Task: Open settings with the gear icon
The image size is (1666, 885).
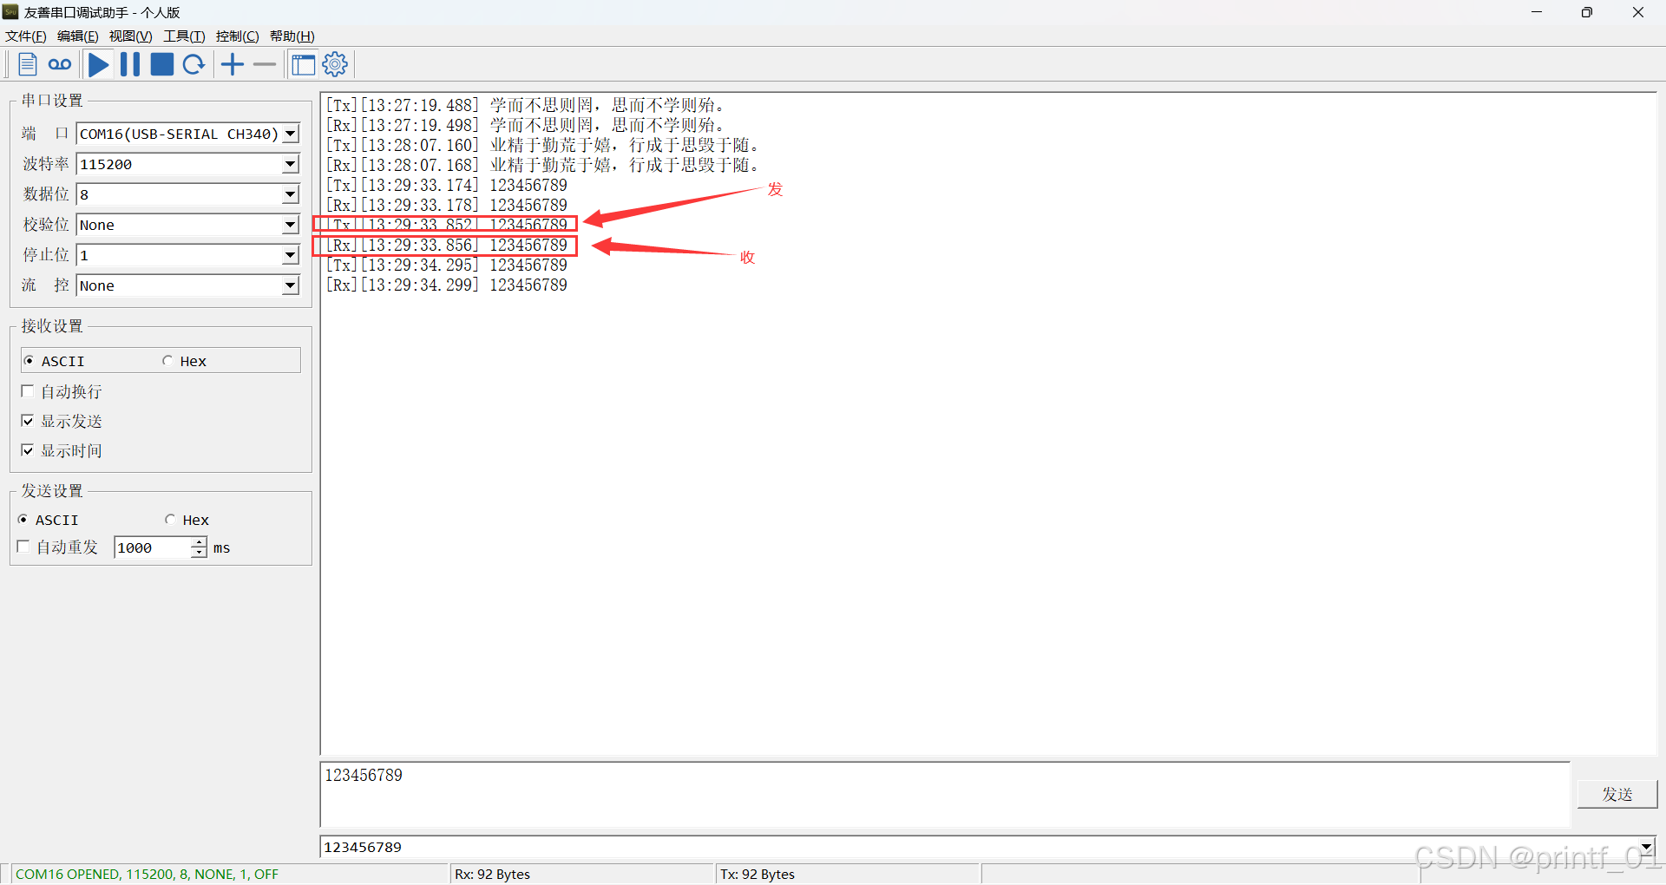Action: 335,64
